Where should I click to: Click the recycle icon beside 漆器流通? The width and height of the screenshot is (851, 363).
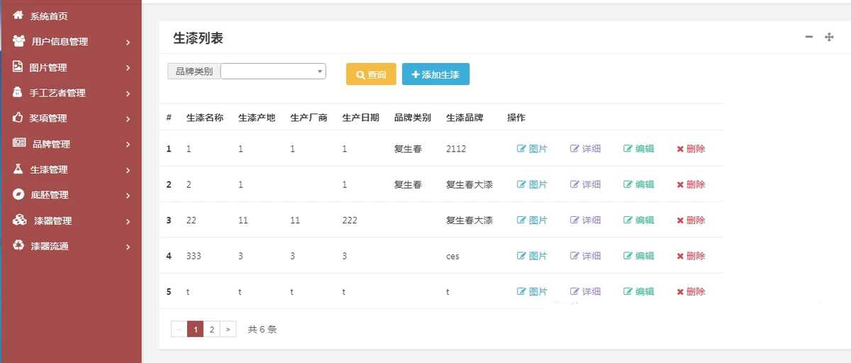click(x=18, y=245)
